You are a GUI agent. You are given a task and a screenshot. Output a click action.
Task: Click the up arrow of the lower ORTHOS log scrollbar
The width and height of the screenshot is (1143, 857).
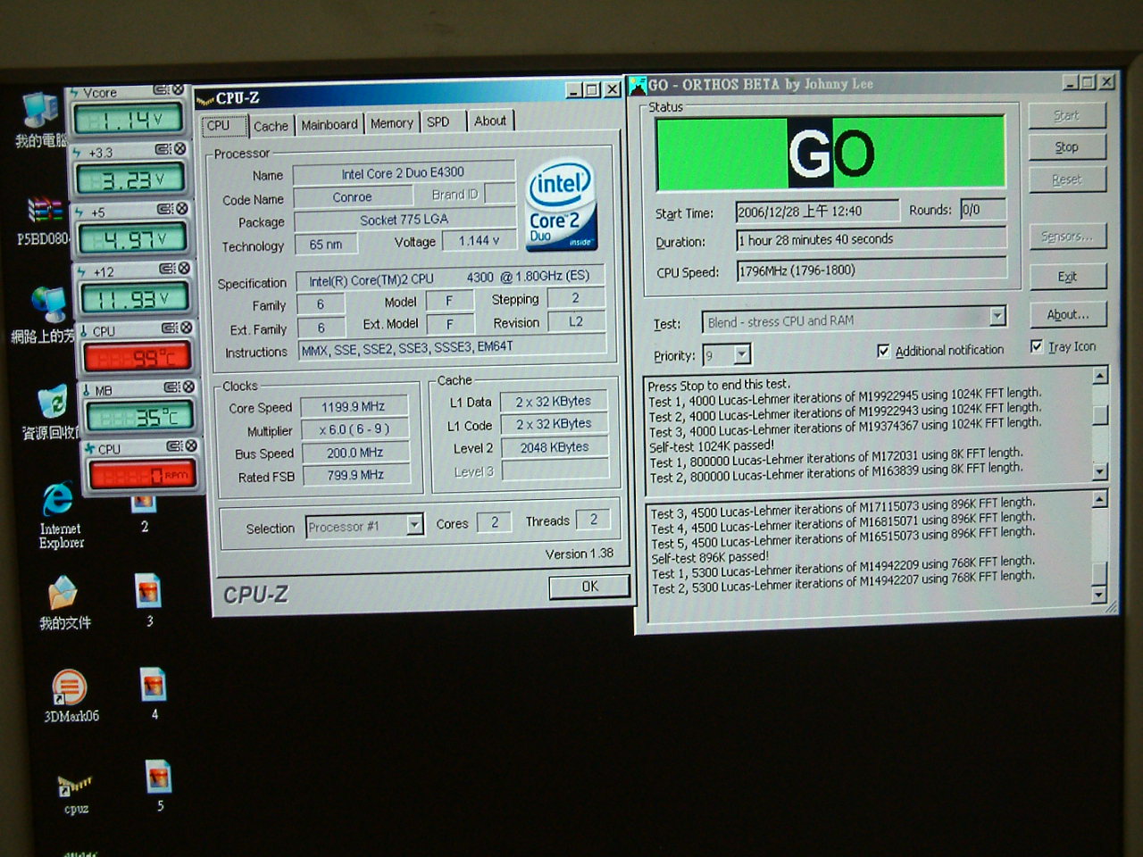(x=1099, y=499)
